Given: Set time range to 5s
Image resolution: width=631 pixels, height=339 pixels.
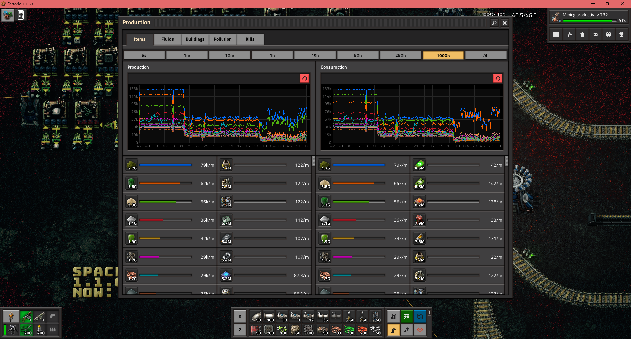Looking at the screenshot, I should (144, 55).
